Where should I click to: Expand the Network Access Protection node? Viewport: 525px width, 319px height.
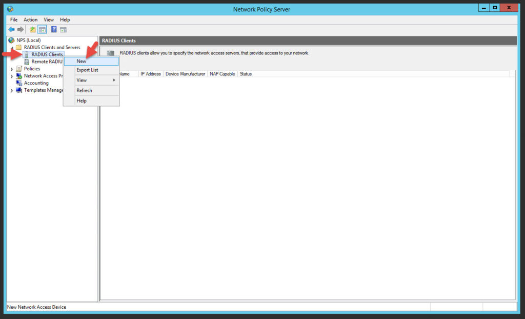12,76
